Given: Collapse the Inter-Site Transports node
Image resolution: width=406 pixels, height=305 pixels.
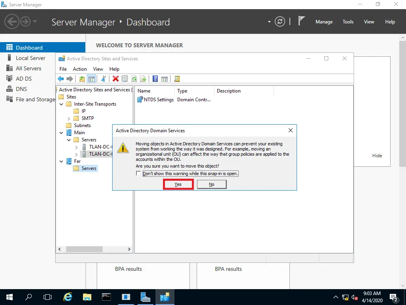Looking at the screenshot, I should pos(61,104).
